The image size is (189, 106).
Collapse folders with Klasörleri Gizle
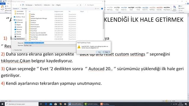[x=17, y=50]
